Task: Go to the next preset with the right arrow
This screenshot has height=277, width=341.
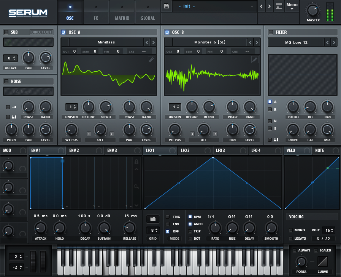Action: tap(270, 6)
